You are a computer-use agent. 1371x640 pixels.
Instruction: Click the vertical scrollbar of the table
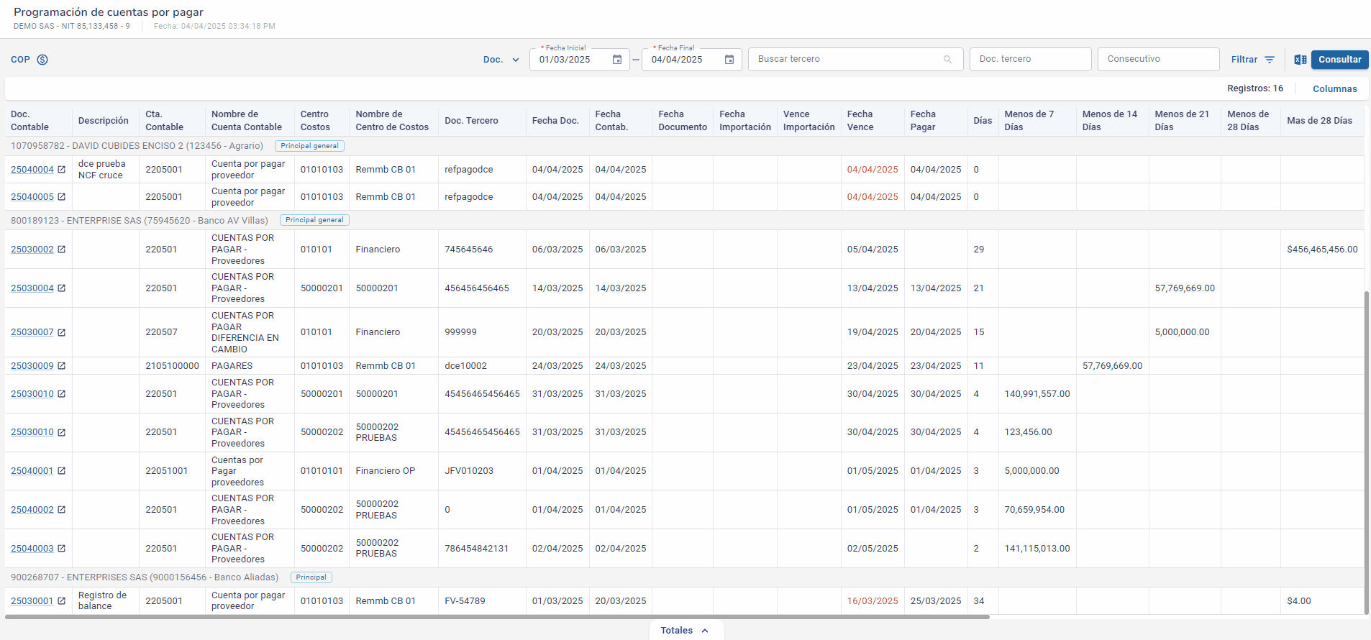point(1367,453)
